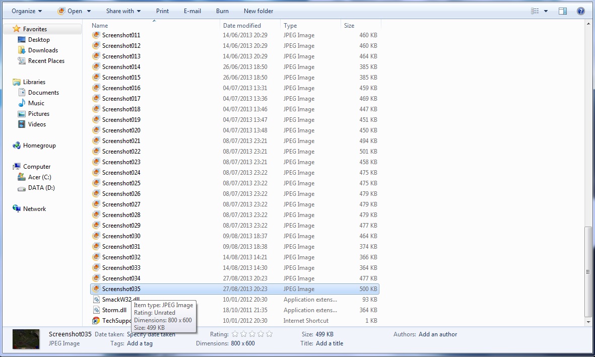Select Recent Places in navigation pane
The height and width of the screenshot is (357, 595).
(46, 61)
